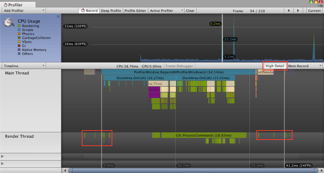
Task: Toggle the Scripts color swatch
Action: tap(19, 30)
